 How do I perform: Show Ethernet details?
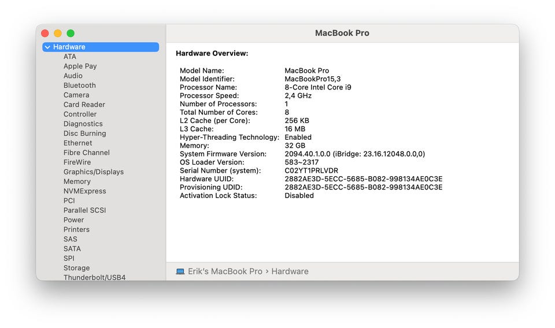[77, 143]
